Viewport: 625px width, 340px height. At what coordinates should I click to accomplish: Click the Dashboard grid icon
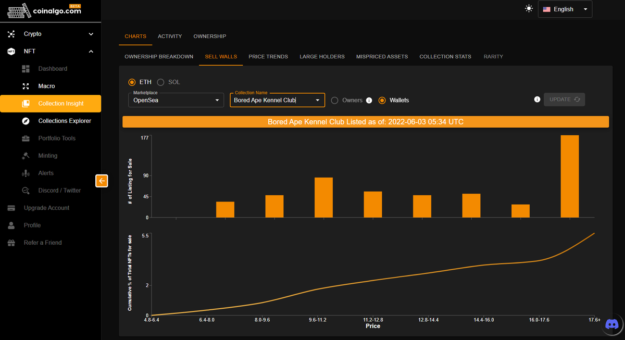click(x=26, y=69)
